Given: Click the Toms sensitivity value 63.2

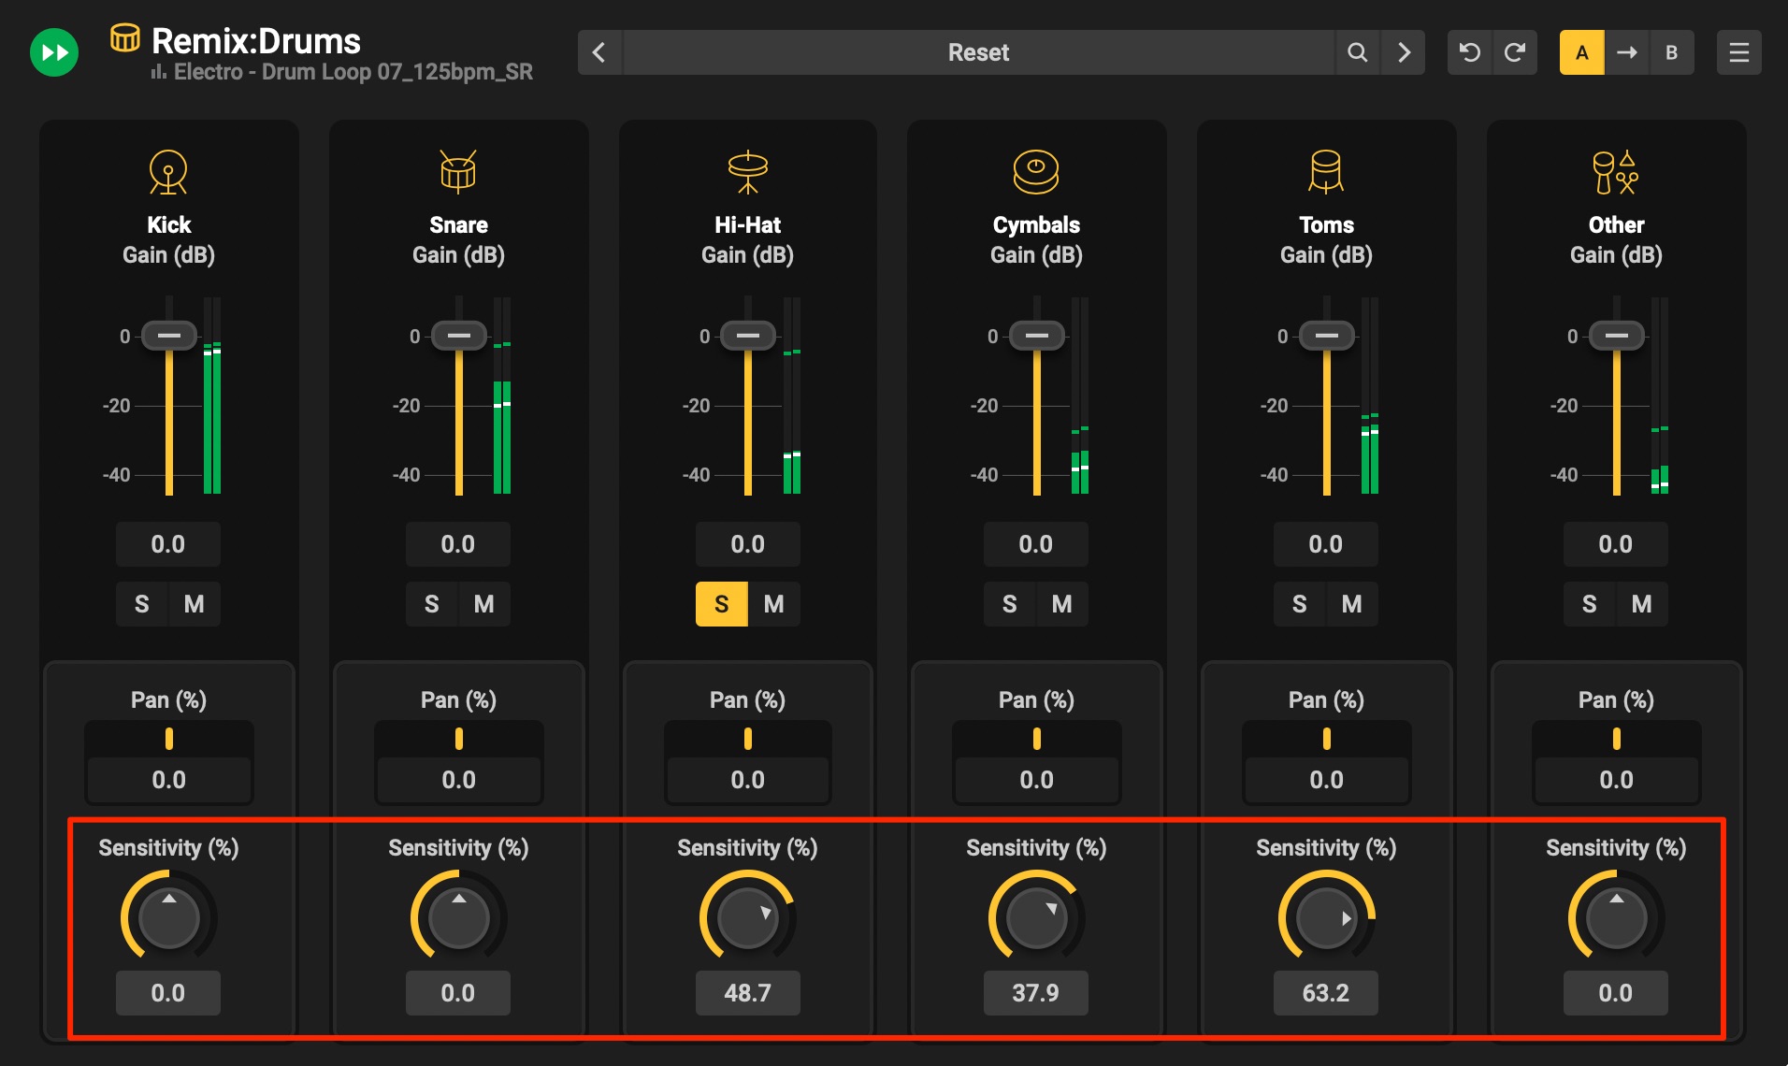Looking at the screenshot, I should point(1326,993).
